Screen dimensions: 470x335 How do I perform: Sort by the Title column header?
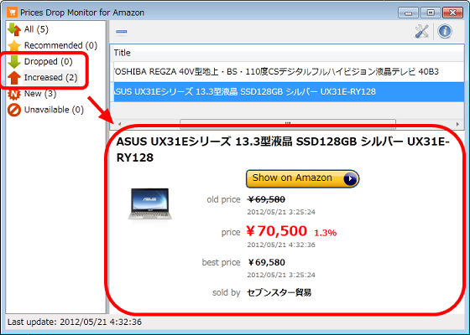[x=287, y=53]
